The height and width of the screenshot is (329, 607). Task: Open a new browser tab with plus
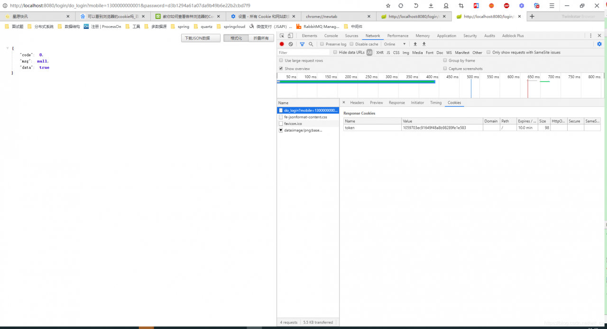pos(532,16)
